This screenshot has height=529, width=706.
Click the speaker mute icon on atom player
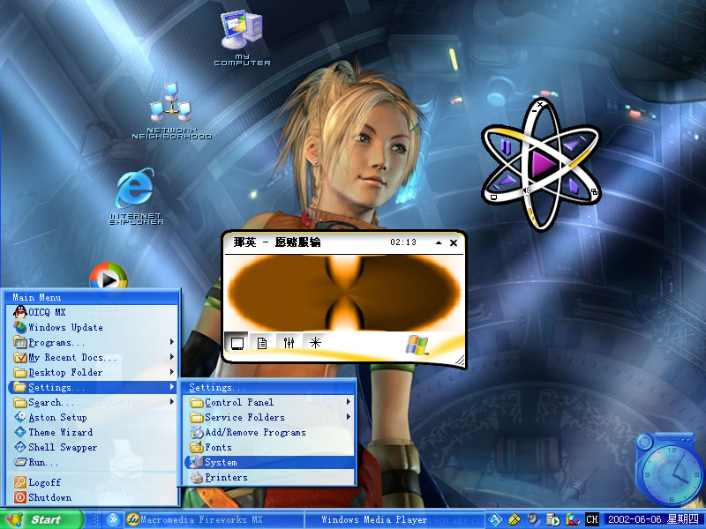click(x=527, y=190)
